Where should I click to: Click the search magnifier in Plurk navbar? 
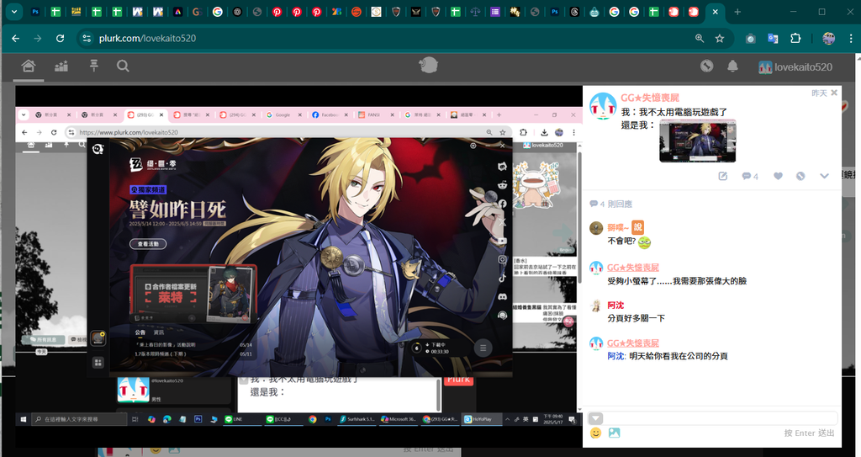click(123, 66)
